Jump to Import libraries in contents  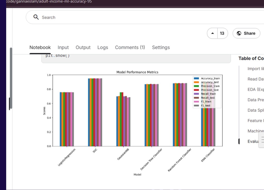coord(255,69)
